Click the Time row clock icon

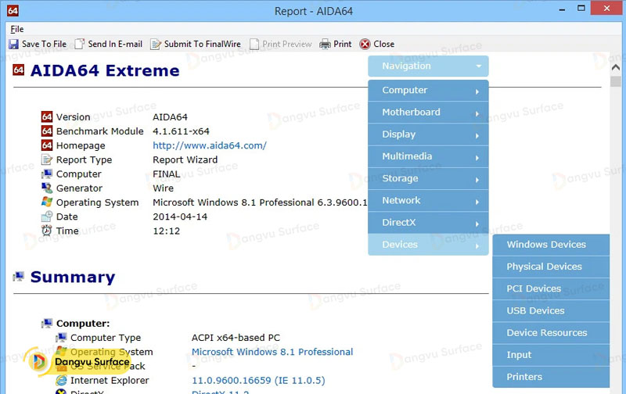click(x=47, y=231)
